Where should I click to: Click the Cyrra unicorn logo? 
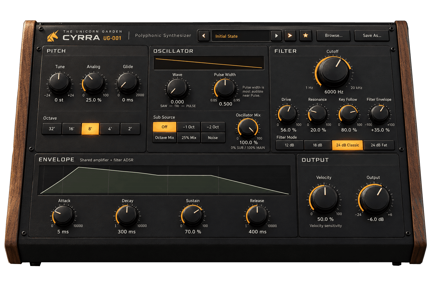click(x=52, y=36)
